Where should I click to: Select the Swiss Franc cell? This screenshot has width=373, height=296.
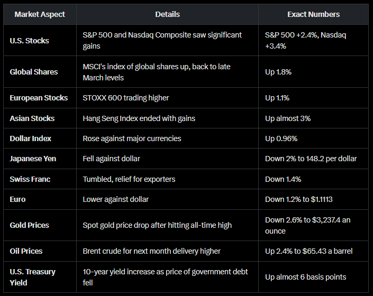coord(30,179)
